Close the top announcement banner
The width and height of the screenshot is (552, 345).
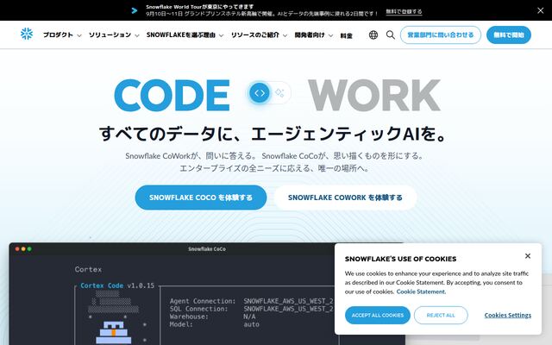541,10
